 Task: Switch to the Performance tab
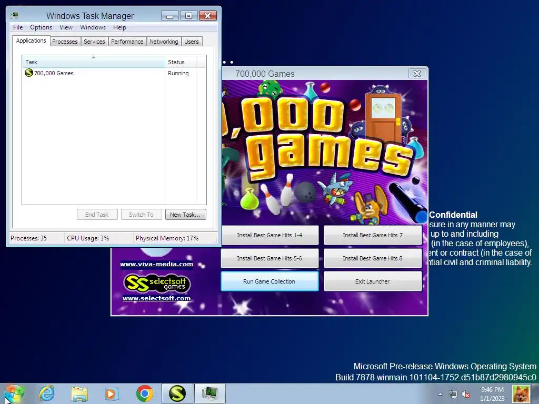point(127,41)
